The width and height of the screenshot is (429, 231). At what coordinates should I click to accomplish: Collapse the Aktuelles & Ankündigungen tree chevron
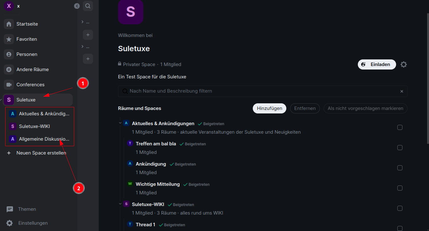(x=120, y=123)
